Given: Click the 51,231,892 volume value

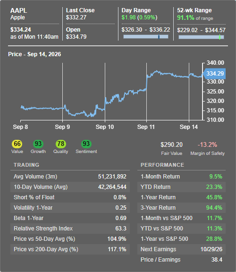Looking at the screenshot, I should click(x=112, y=177).
